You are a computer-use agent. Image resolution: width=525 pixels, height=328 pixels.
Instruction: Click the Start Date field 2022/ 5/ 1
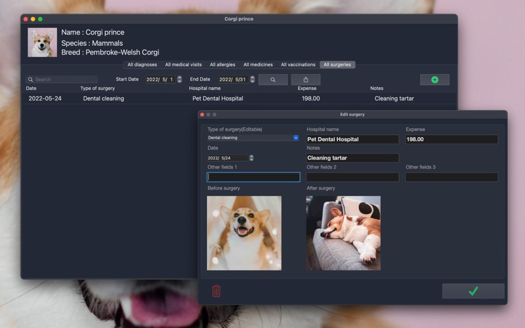pos(161,79)
